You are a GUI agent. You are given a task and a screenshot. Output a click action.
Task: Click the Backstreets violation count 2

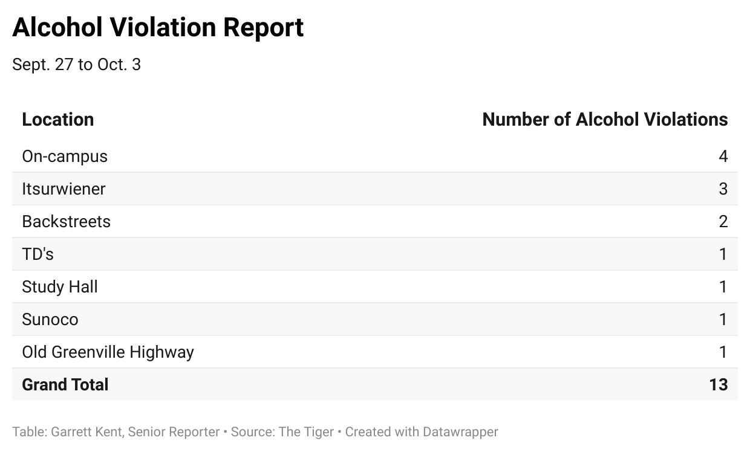[723, 222]
